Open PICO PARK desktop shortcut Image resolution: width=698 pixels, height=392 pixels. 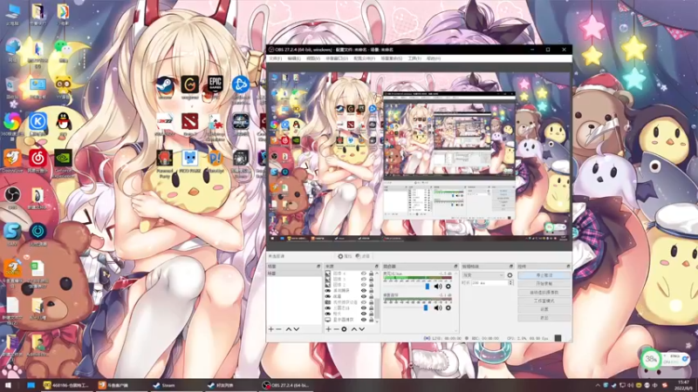pos(189,162)
